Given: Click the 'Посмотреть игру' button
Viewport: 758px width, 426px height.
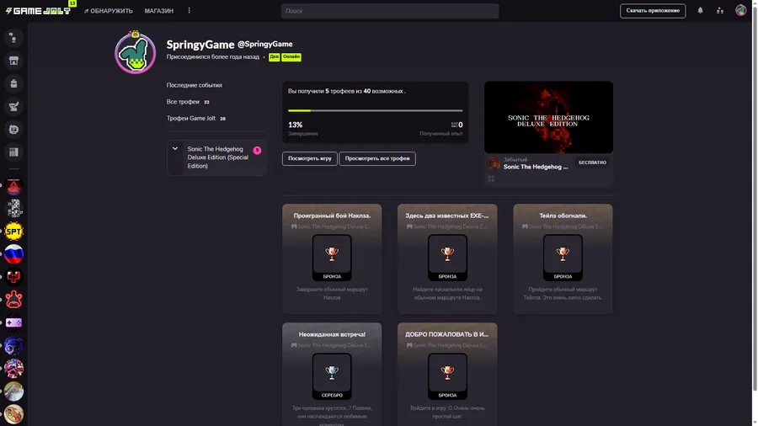Looking at the screenshot, I should pos(310,158).
